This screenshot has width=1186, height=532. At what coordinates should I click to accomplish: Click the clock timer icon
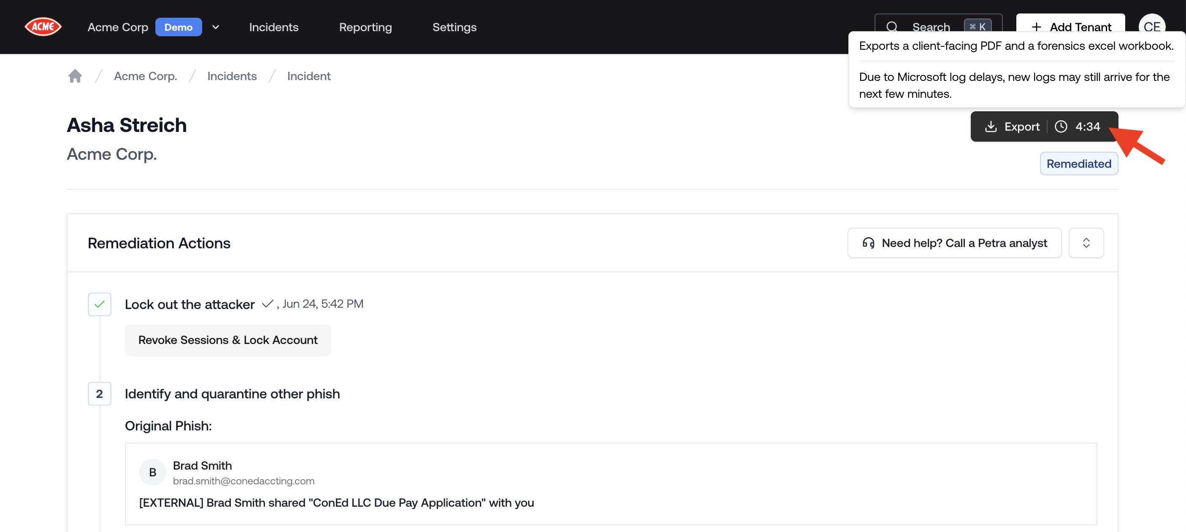(x=1061, y=126)
